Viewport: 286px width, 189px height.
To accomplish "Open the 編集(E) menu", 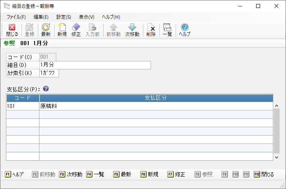I will 41,17.
